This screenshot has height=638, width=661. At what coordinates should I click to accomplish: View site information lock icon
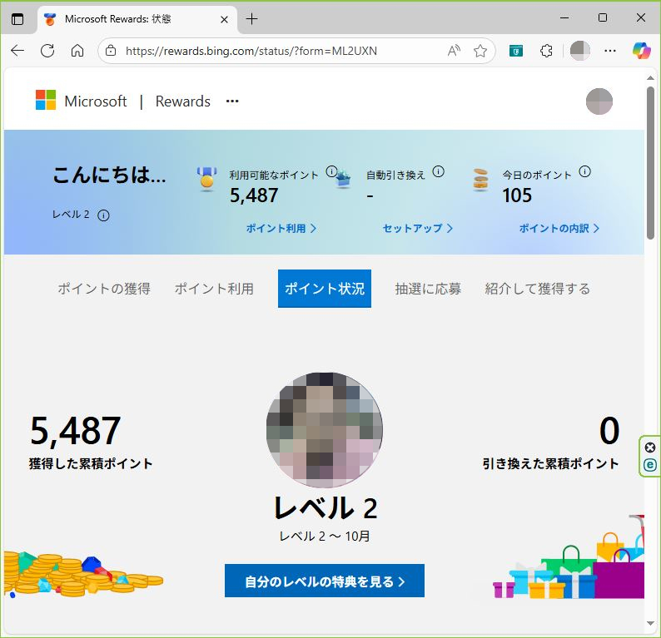pyautogui.click(x=111, y=51)
